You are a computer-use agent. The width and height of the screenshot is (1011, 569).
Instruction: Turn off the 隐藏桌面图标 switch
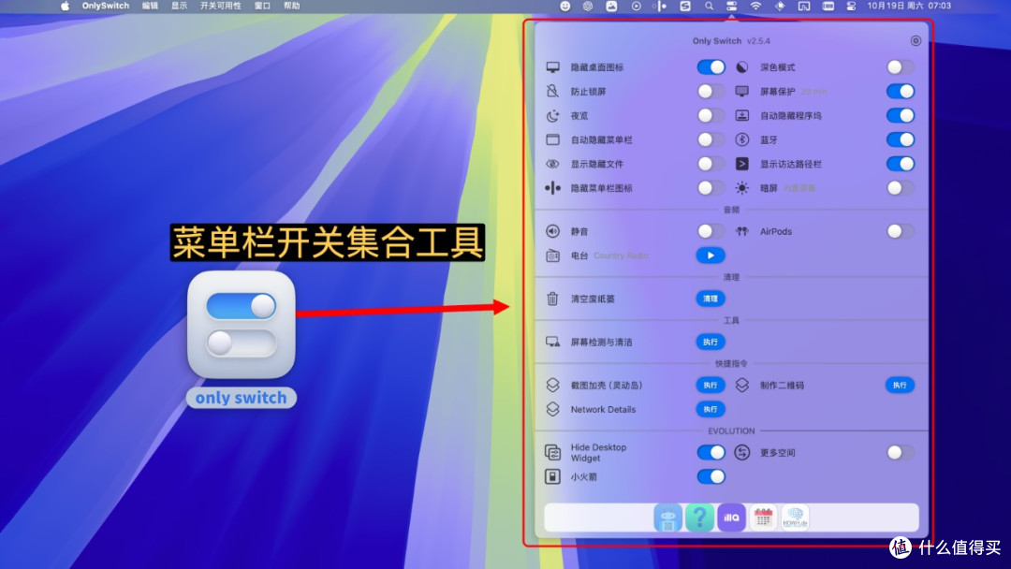click(x=711, y=67)
